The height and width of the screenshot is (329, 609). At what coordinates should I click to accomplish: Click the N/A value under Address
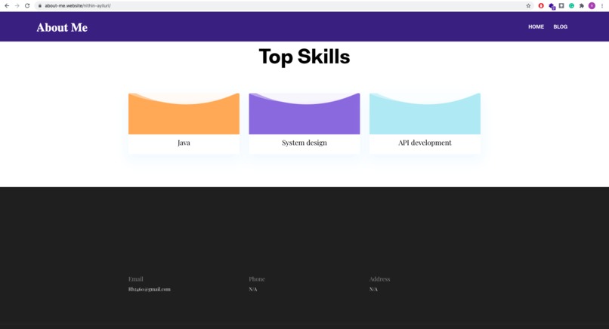coord(373,289)
